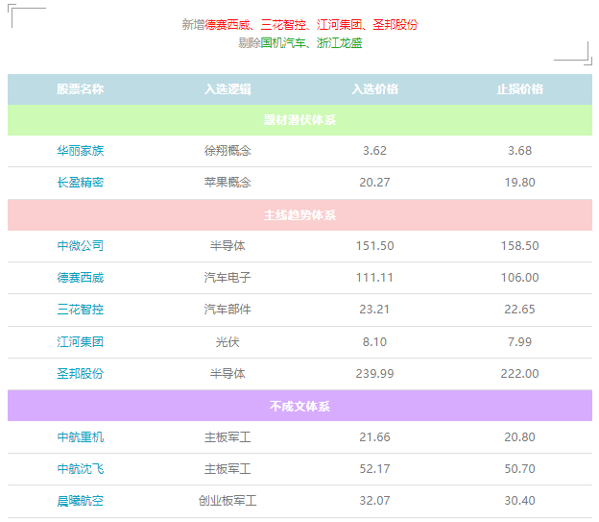Select the 光伏 logic cell
The image size is (599, 522).
pyautogui.click(x=228, y=341)
